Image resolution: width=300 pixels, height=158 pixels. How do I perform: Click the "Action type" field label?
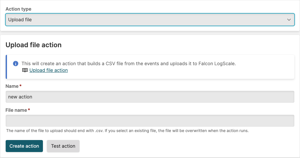[x=19, y=9]
